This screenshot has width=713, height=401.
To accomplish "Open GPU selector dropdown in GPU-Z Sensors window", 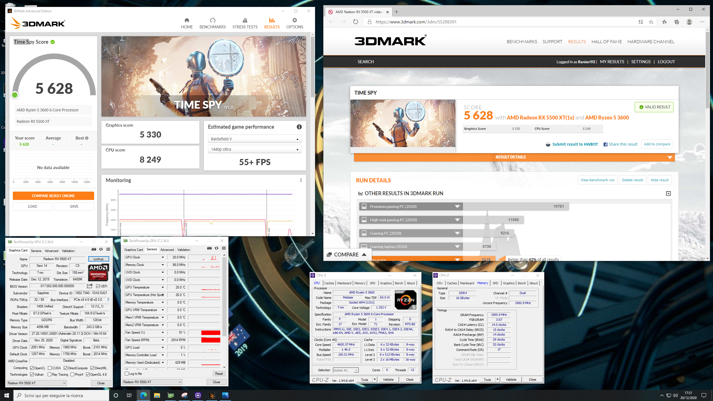I will 152,382.
